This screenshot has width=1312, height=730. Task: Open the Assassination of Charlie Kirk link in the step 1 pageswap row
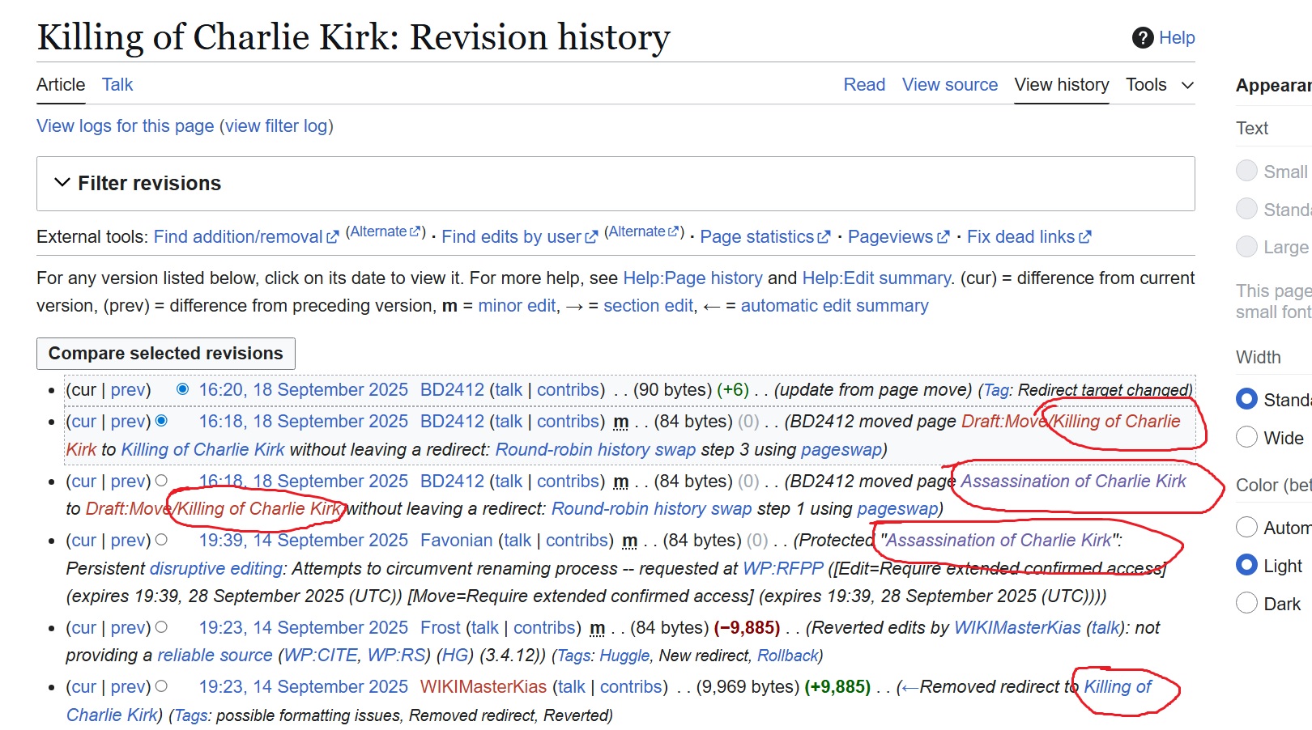coord(1073,482)
